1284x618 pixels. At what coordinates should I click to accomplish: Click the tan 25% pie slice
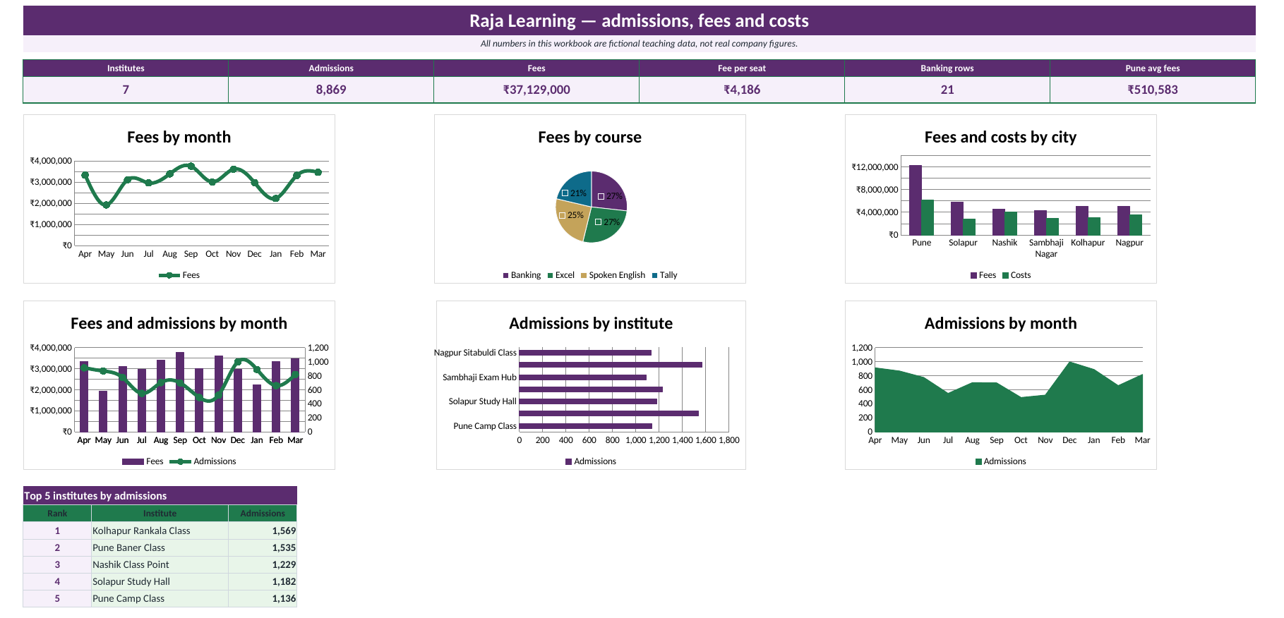(572, 219)
